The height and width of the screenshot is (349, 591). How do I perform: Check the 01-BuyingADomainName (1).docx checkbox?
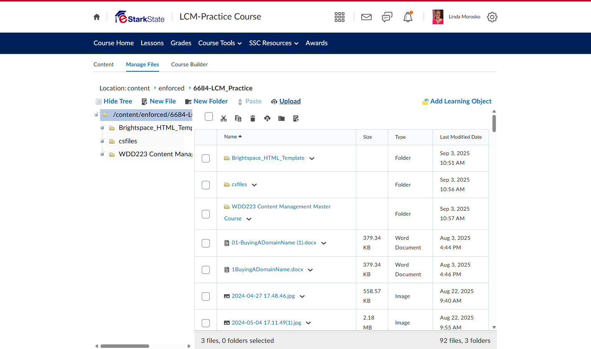tap(206, 243)
